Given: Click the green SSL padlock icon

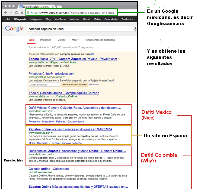Looking at the screenshot, I should (28, 13).
